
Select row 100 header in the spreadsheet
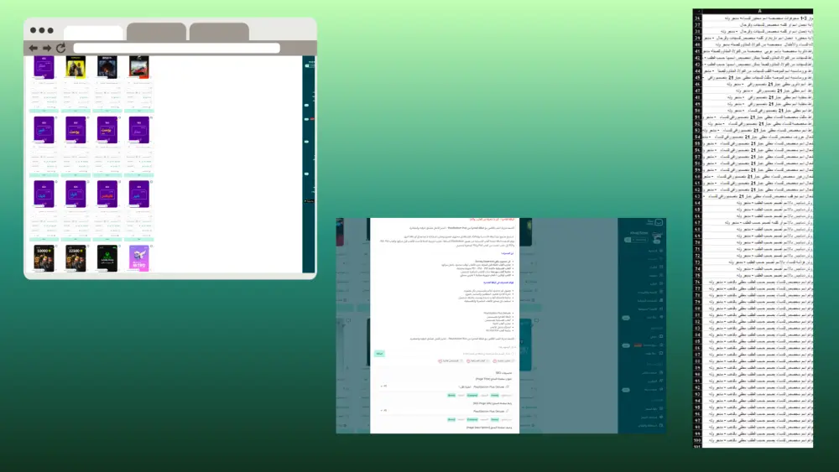pos(697,440)
